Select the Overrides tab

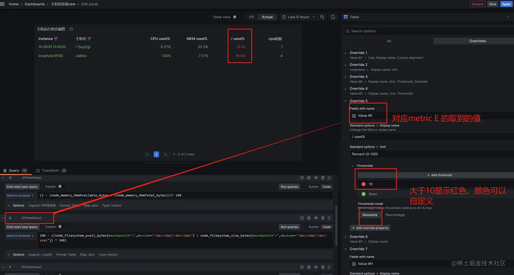[x=478, y=41]
